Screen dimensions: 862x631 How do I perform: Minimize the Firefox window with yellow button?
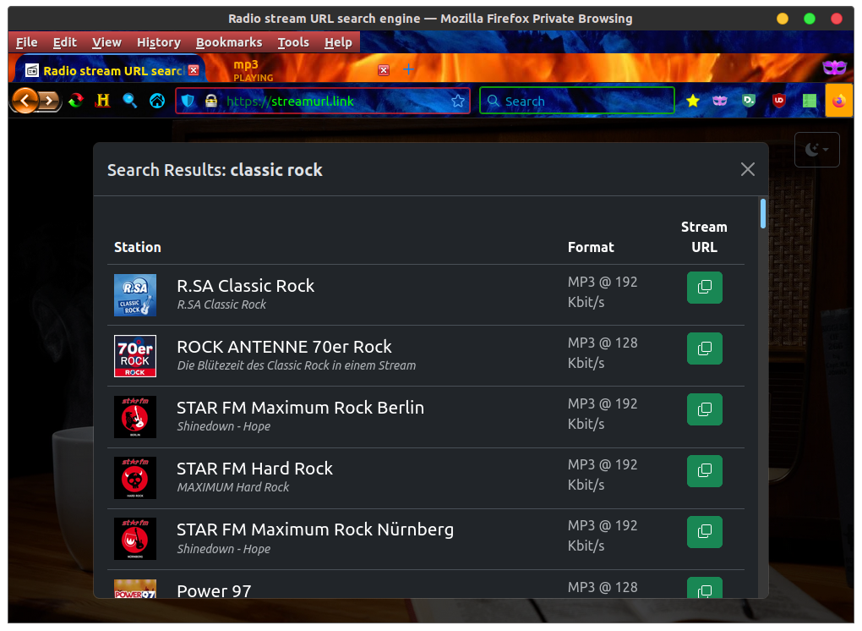[782, 19]
